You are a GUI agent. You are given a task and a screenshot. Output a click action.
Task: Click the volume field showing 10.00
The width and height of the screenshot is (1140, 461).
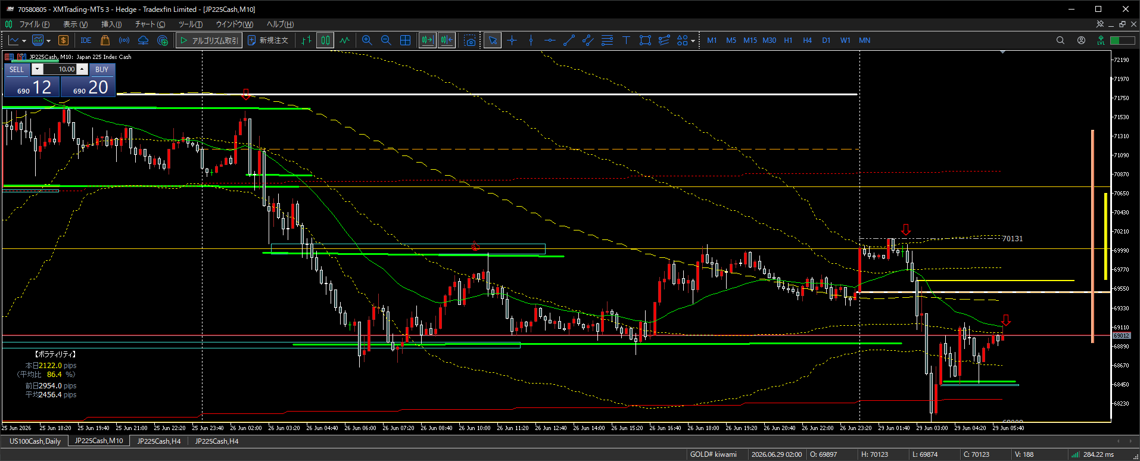pyautogui.click(x=60, y=69)
